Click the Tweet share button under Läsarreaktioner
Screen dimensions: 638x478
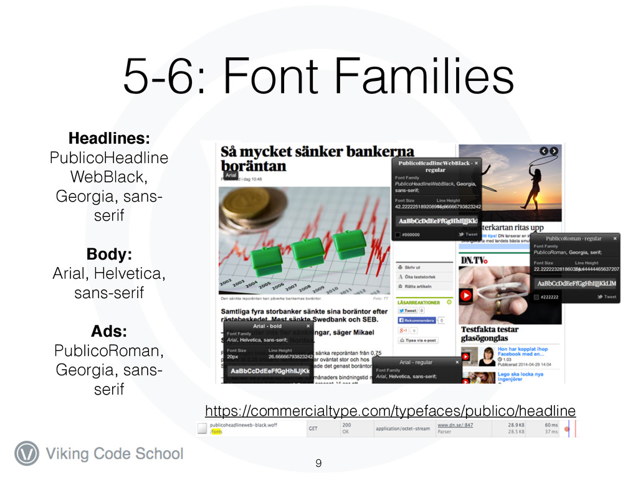[x=407, y=311]
